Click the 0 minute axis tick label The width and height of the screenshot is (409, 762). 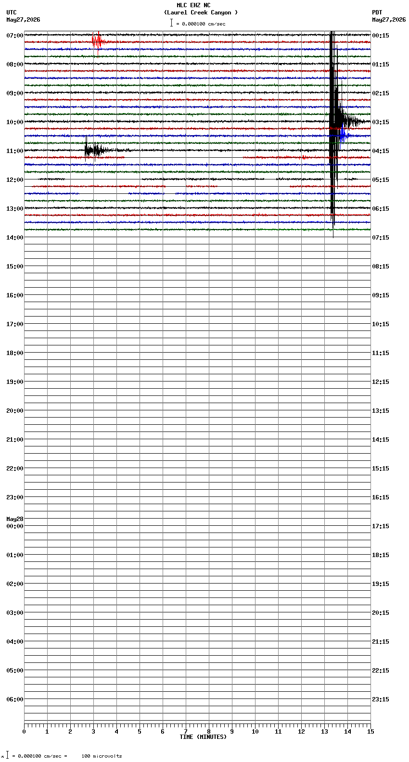click(24, 732)
